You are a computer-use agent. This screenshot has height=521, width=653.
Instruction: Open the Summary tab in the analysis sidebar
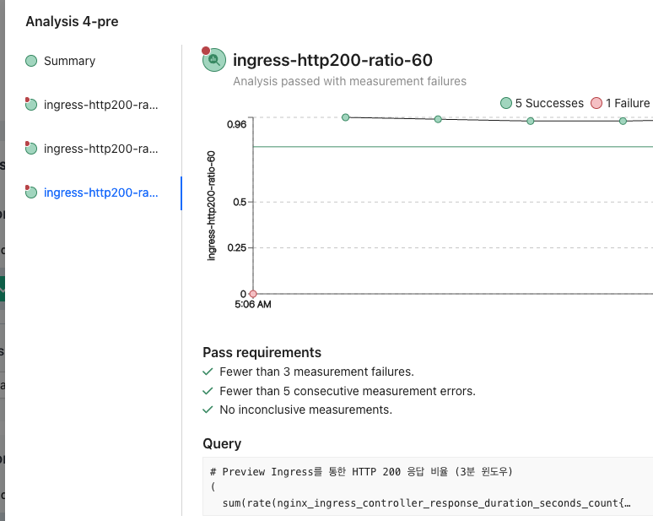click(69, 61)
